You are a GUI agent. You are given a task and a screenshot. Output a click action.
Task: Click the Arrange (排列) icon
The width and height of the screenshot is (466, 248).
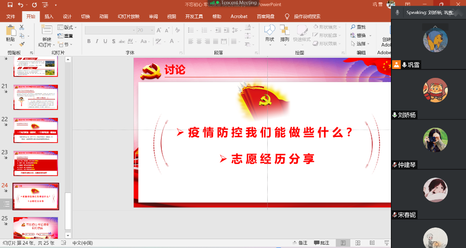[x=285, y=33]
